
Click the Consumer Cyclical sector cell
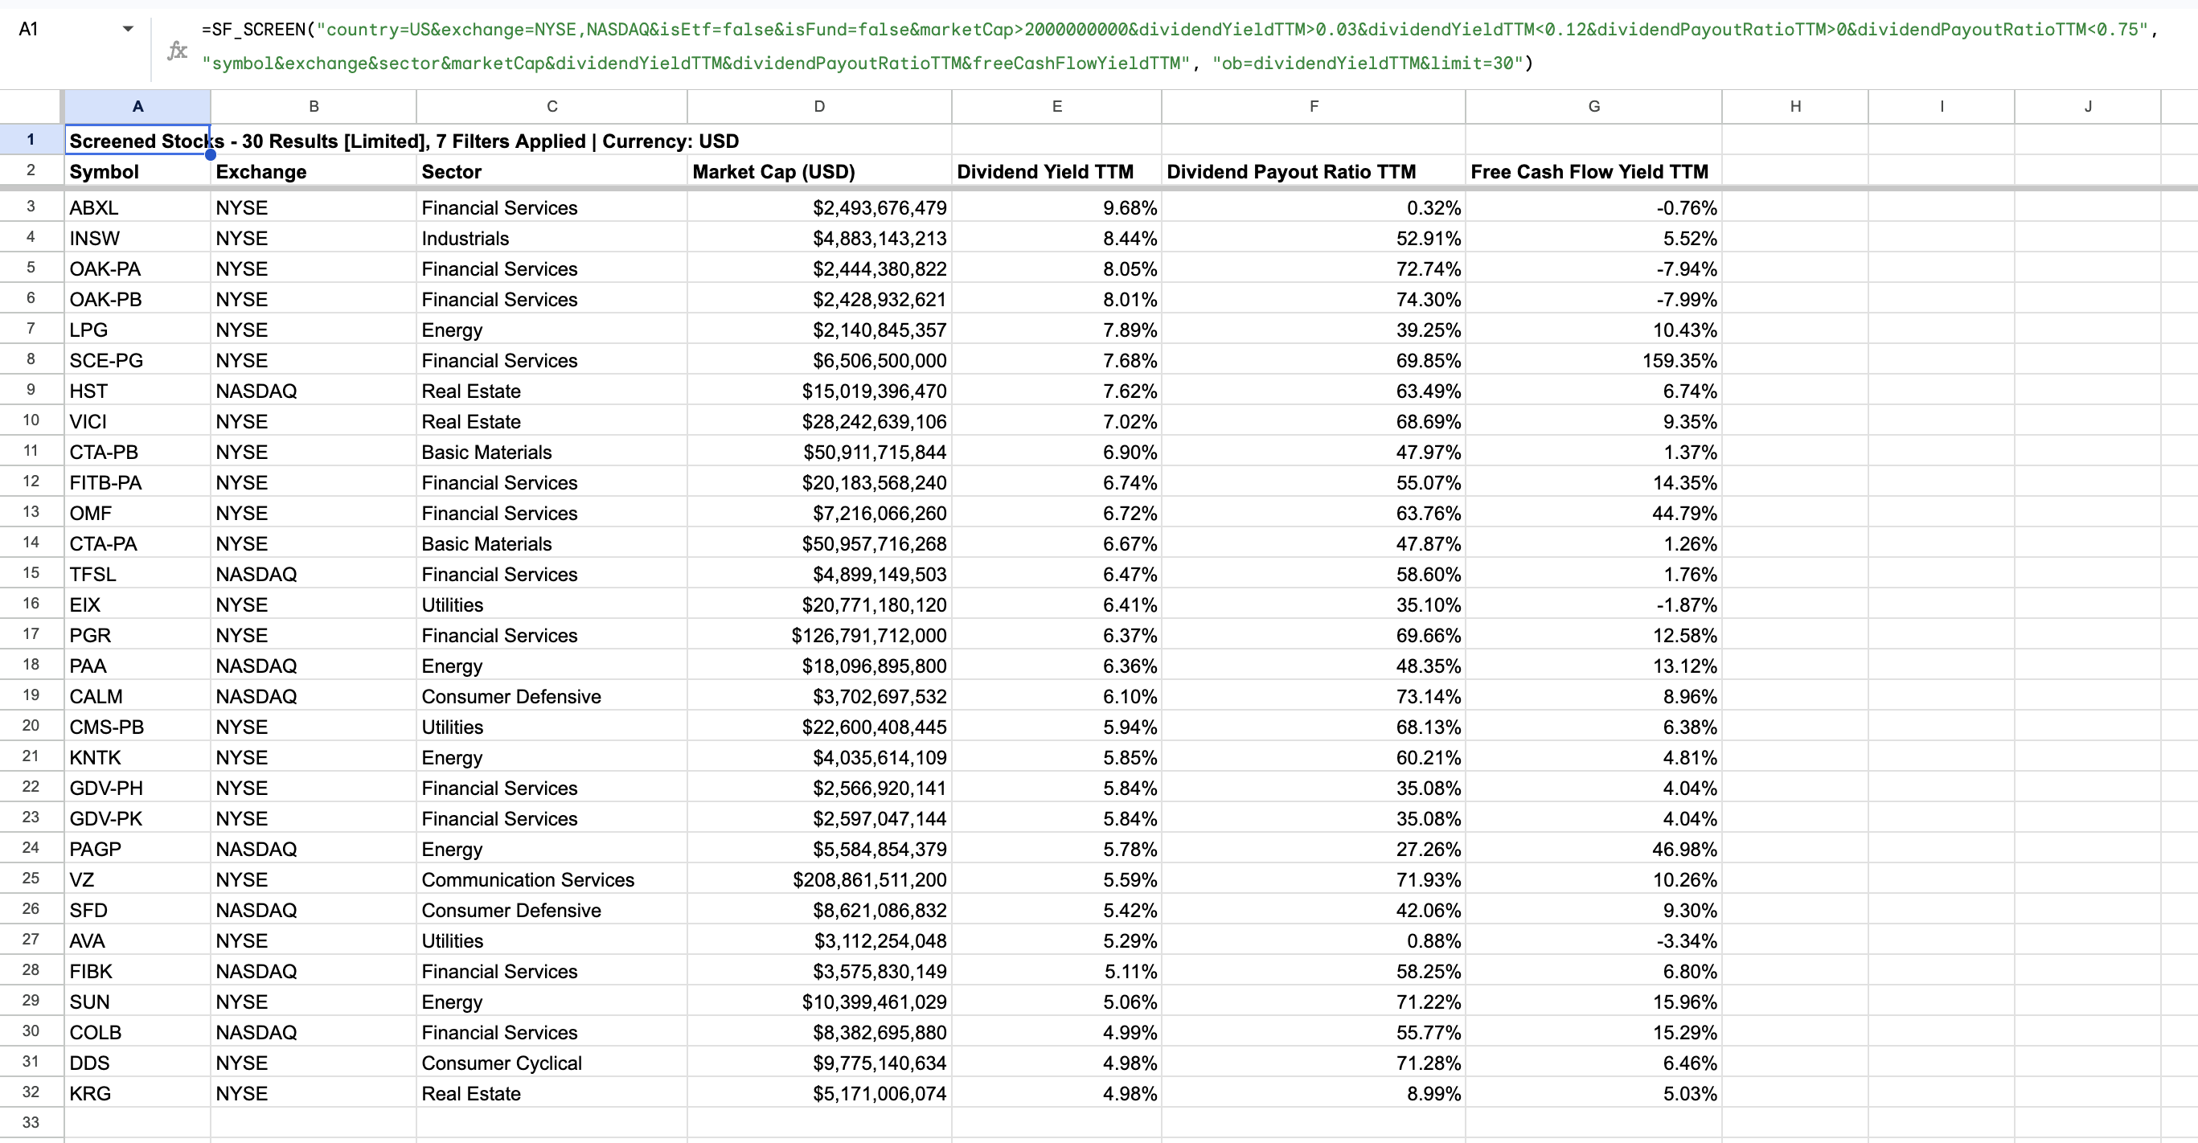pyautogui.click(x=552, y=1063)
